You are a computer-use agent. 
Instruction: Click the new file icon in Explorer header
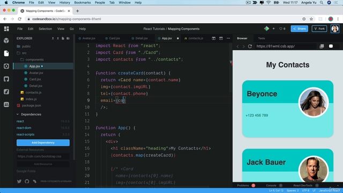click(x=63, y=38)
